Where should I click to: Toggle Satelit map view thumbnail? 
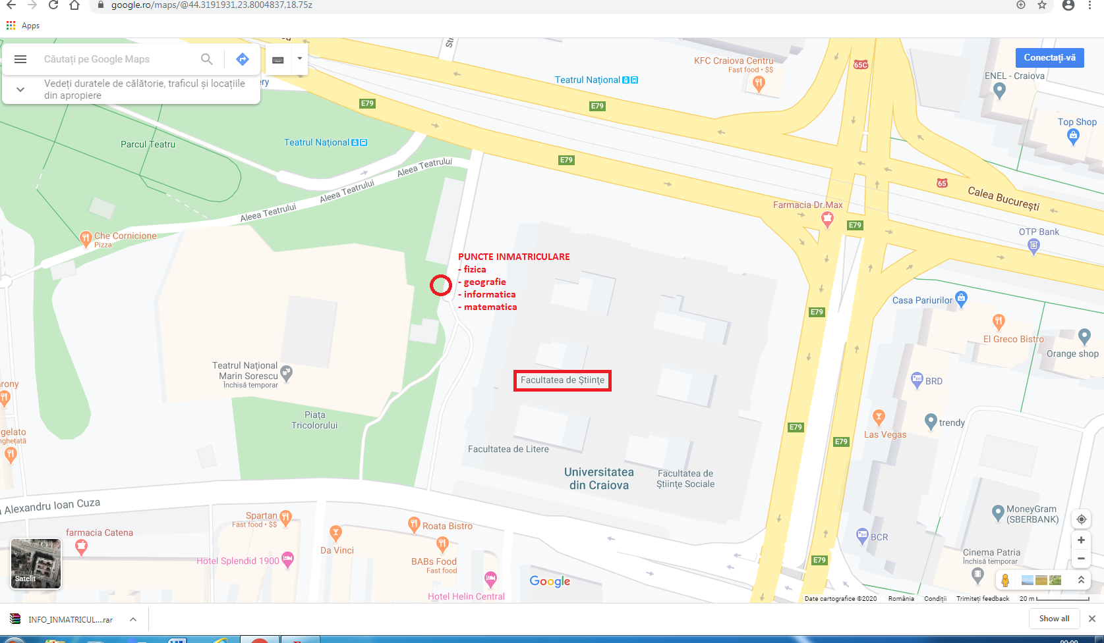click(36, 563)
